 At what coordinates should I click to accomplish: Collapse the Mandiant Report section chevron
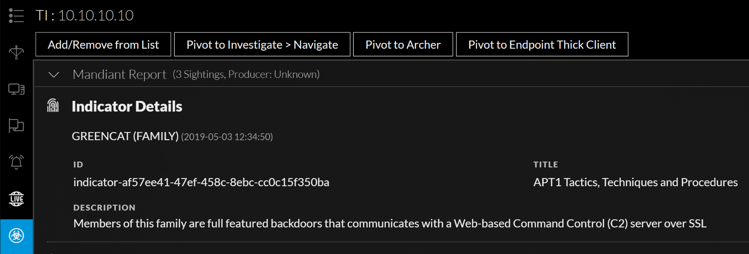click(54, 74)
